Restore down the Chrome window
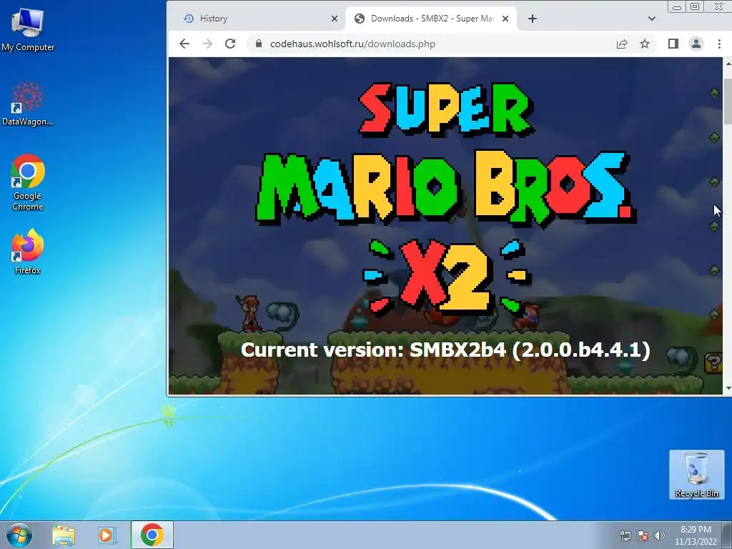The width and height of the screenshot is (732, 549). [695, 6]
